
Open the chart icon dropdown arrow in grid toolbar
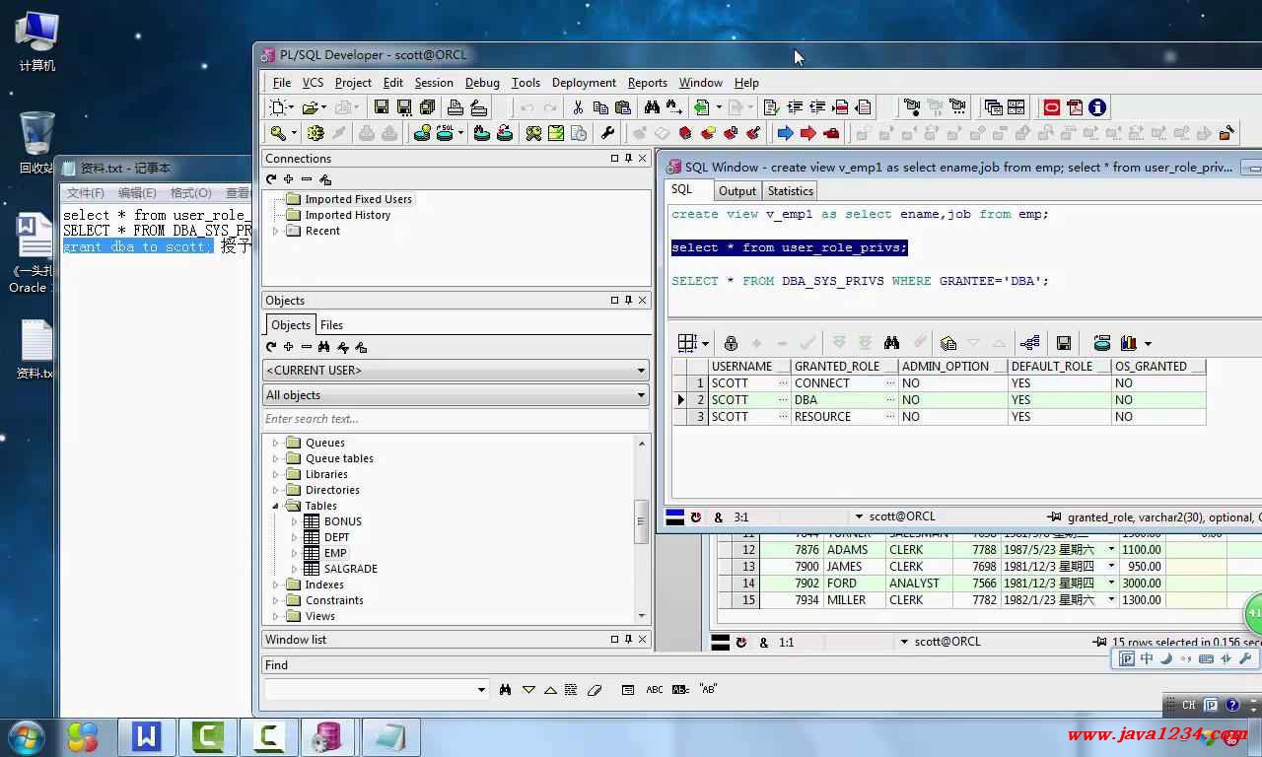coord(1148,343)
